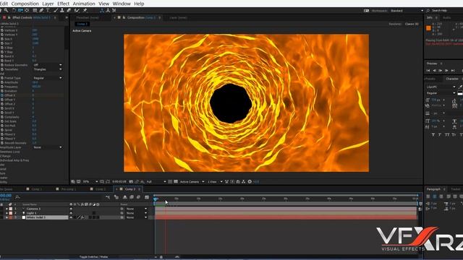
Task: Toggle stopwatch for Frequency property
Action: [2, 87]
